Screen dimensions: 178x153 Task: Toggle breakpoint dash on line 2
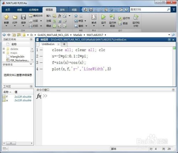coord(41,56)
